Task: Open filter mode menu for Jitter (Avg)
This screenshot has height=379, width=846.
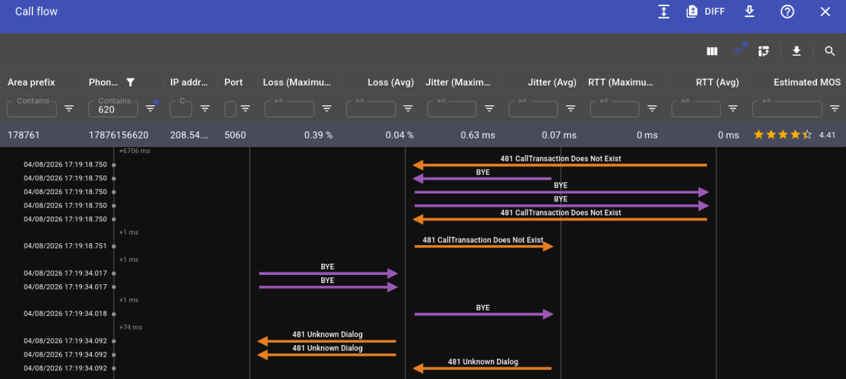Action: (571, 109)
